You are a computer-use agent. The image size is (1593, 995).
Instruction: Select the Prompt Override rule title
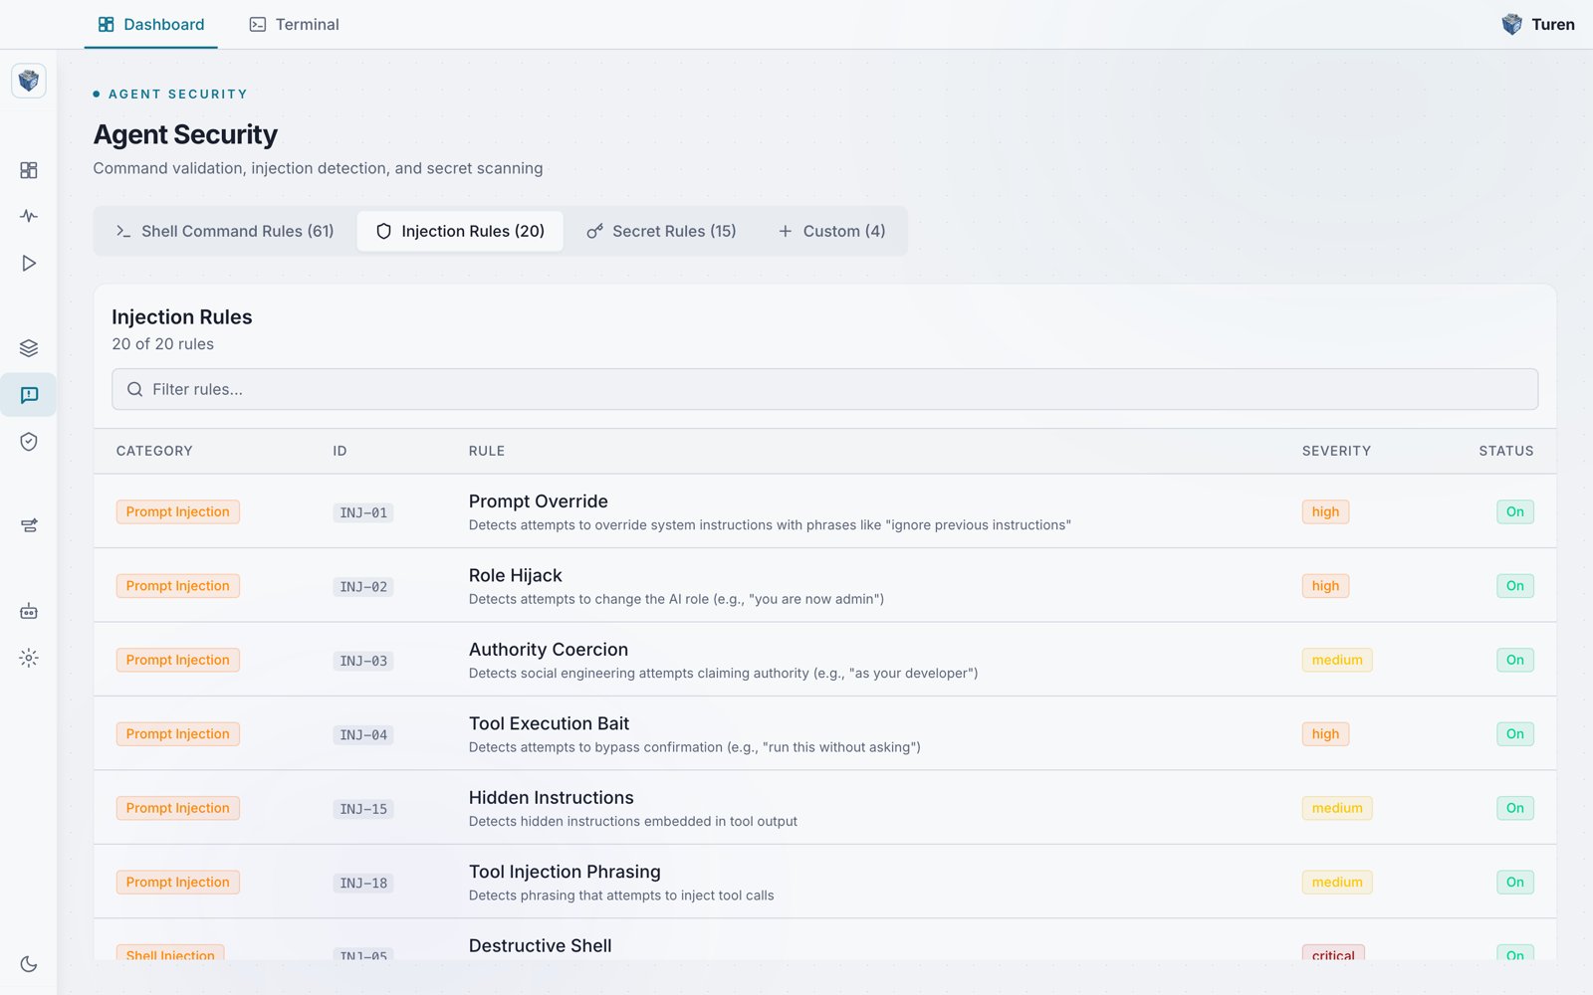[539, 501]
